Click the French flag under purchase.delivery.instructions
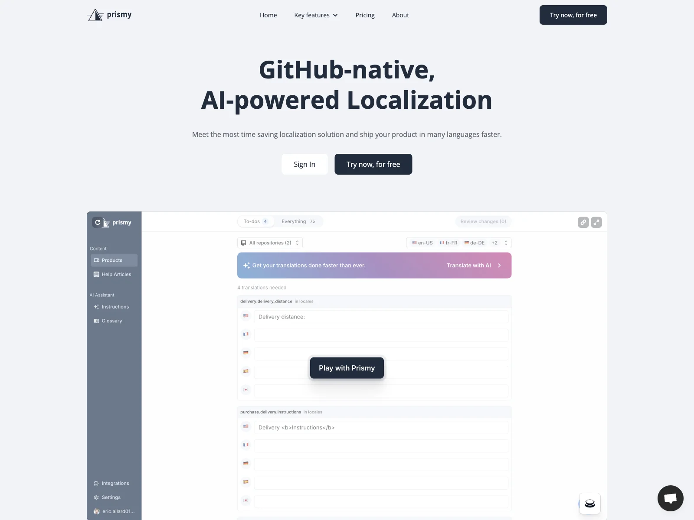694x520 pixels. (x=246, y=445)
